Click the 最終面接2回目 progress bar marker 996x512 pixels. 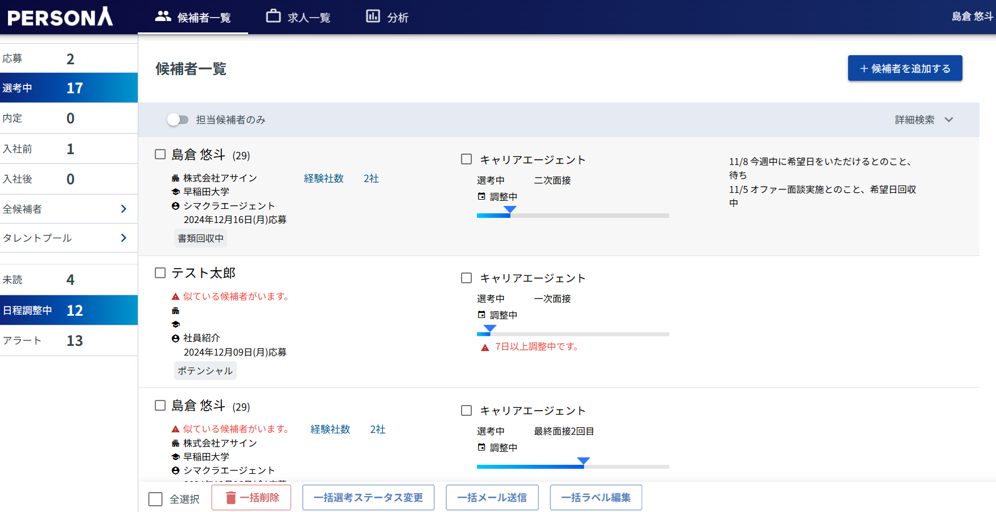point(583,461)
